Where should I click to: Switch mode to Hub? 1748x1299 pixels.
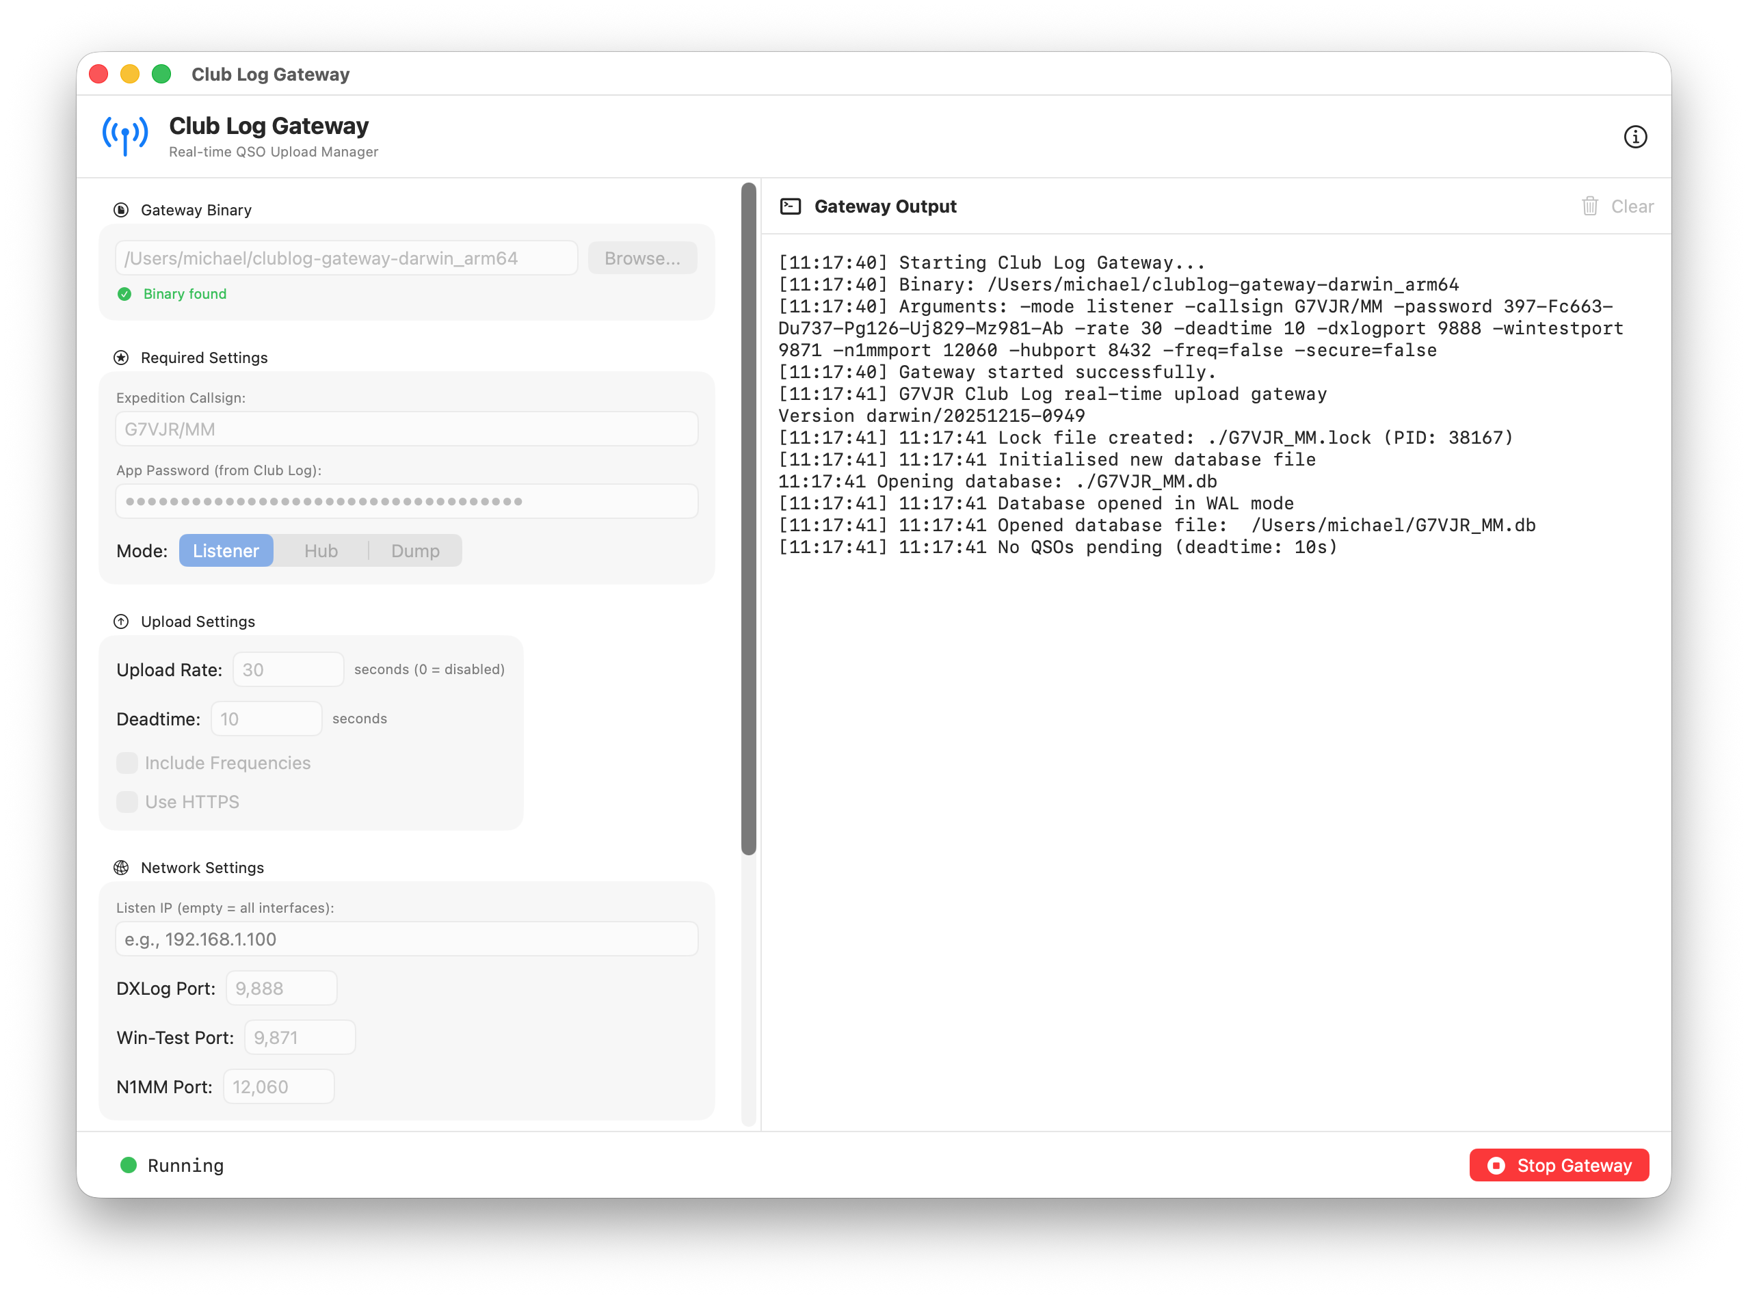[x=321, y=551]
